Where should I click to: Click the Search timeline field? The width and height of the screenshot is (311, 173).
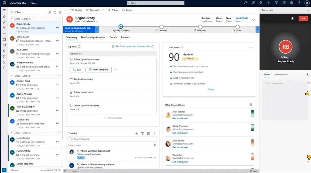[x=113, y=139]
